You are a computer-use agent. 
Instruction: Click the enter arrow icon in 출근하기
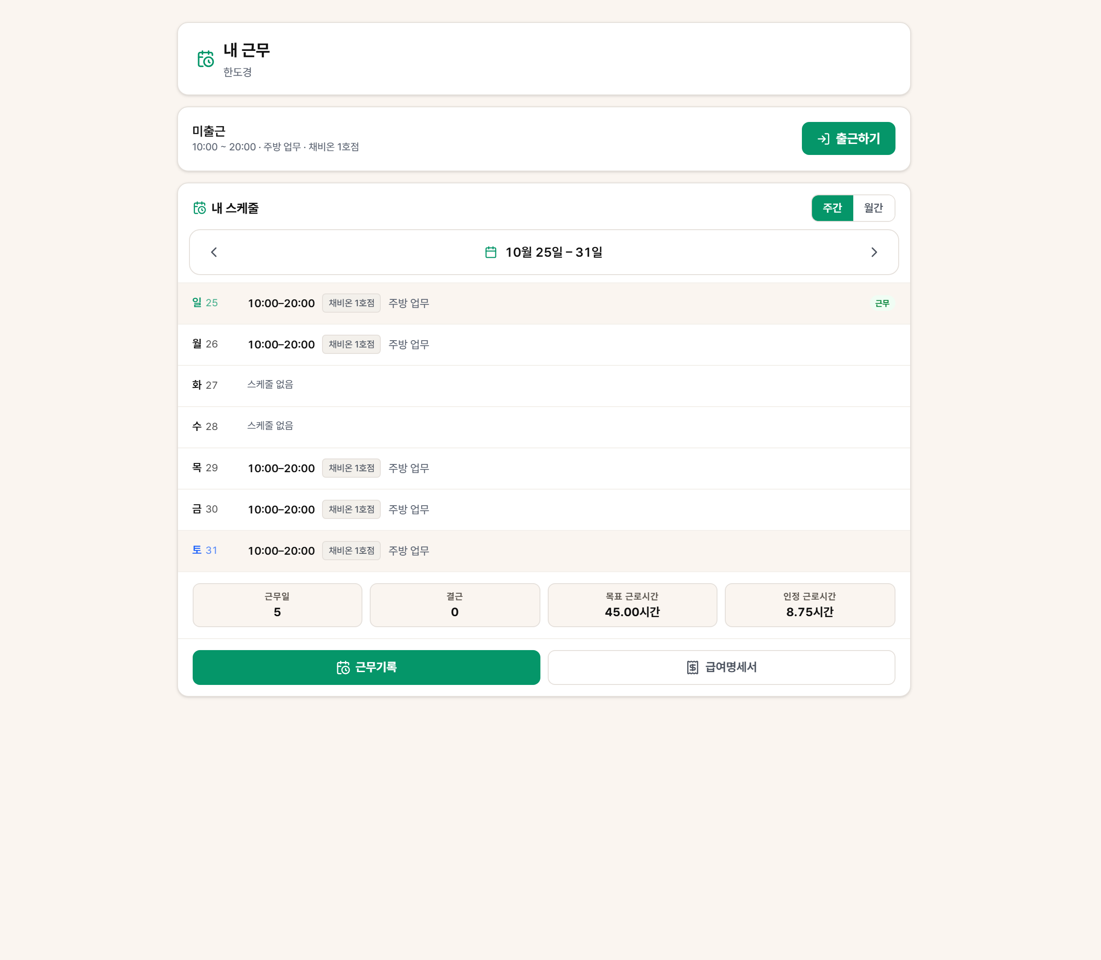(823, 139)
